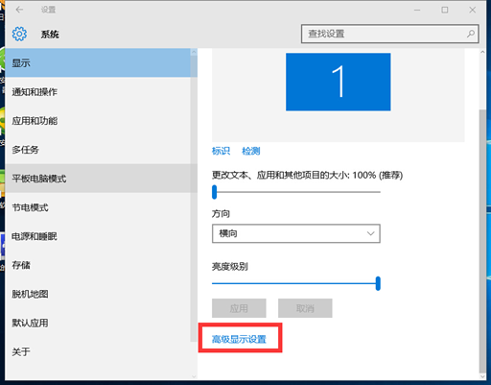Click the 应用 button
The image size is (491, 385).
[239, 308]
